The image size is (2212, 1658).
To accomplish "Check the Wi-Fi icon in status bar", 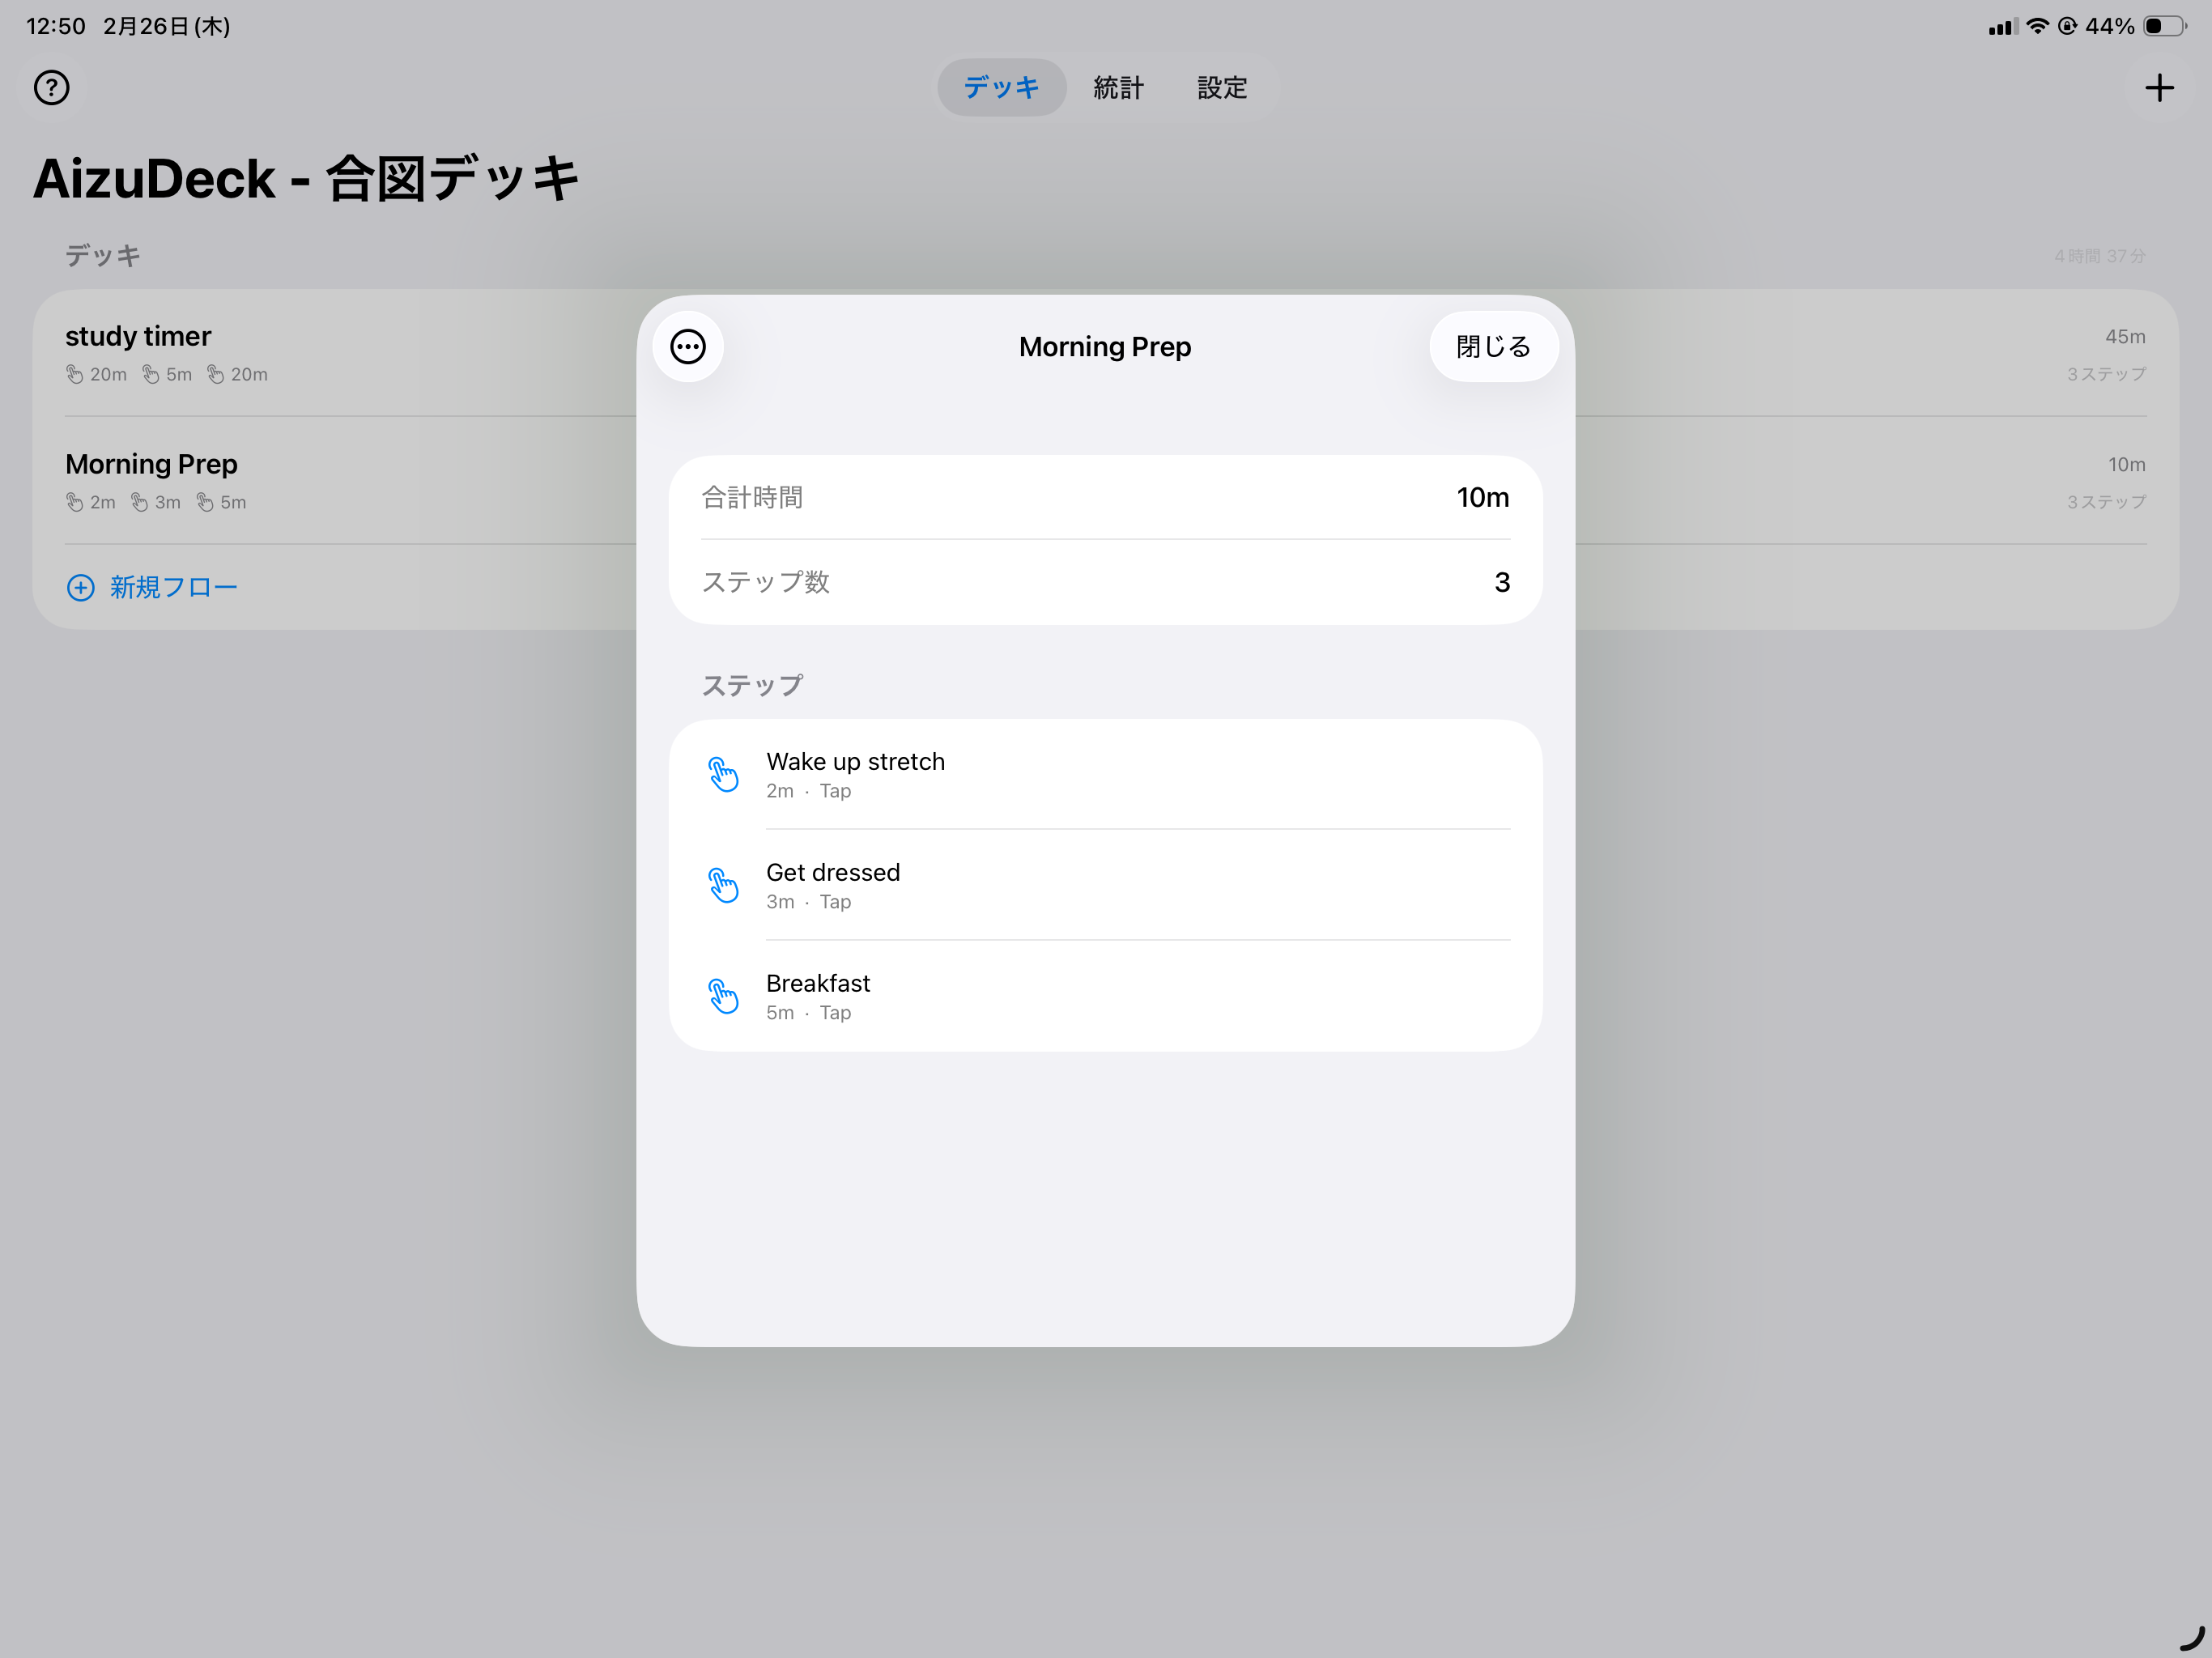I will [2037, 26].
